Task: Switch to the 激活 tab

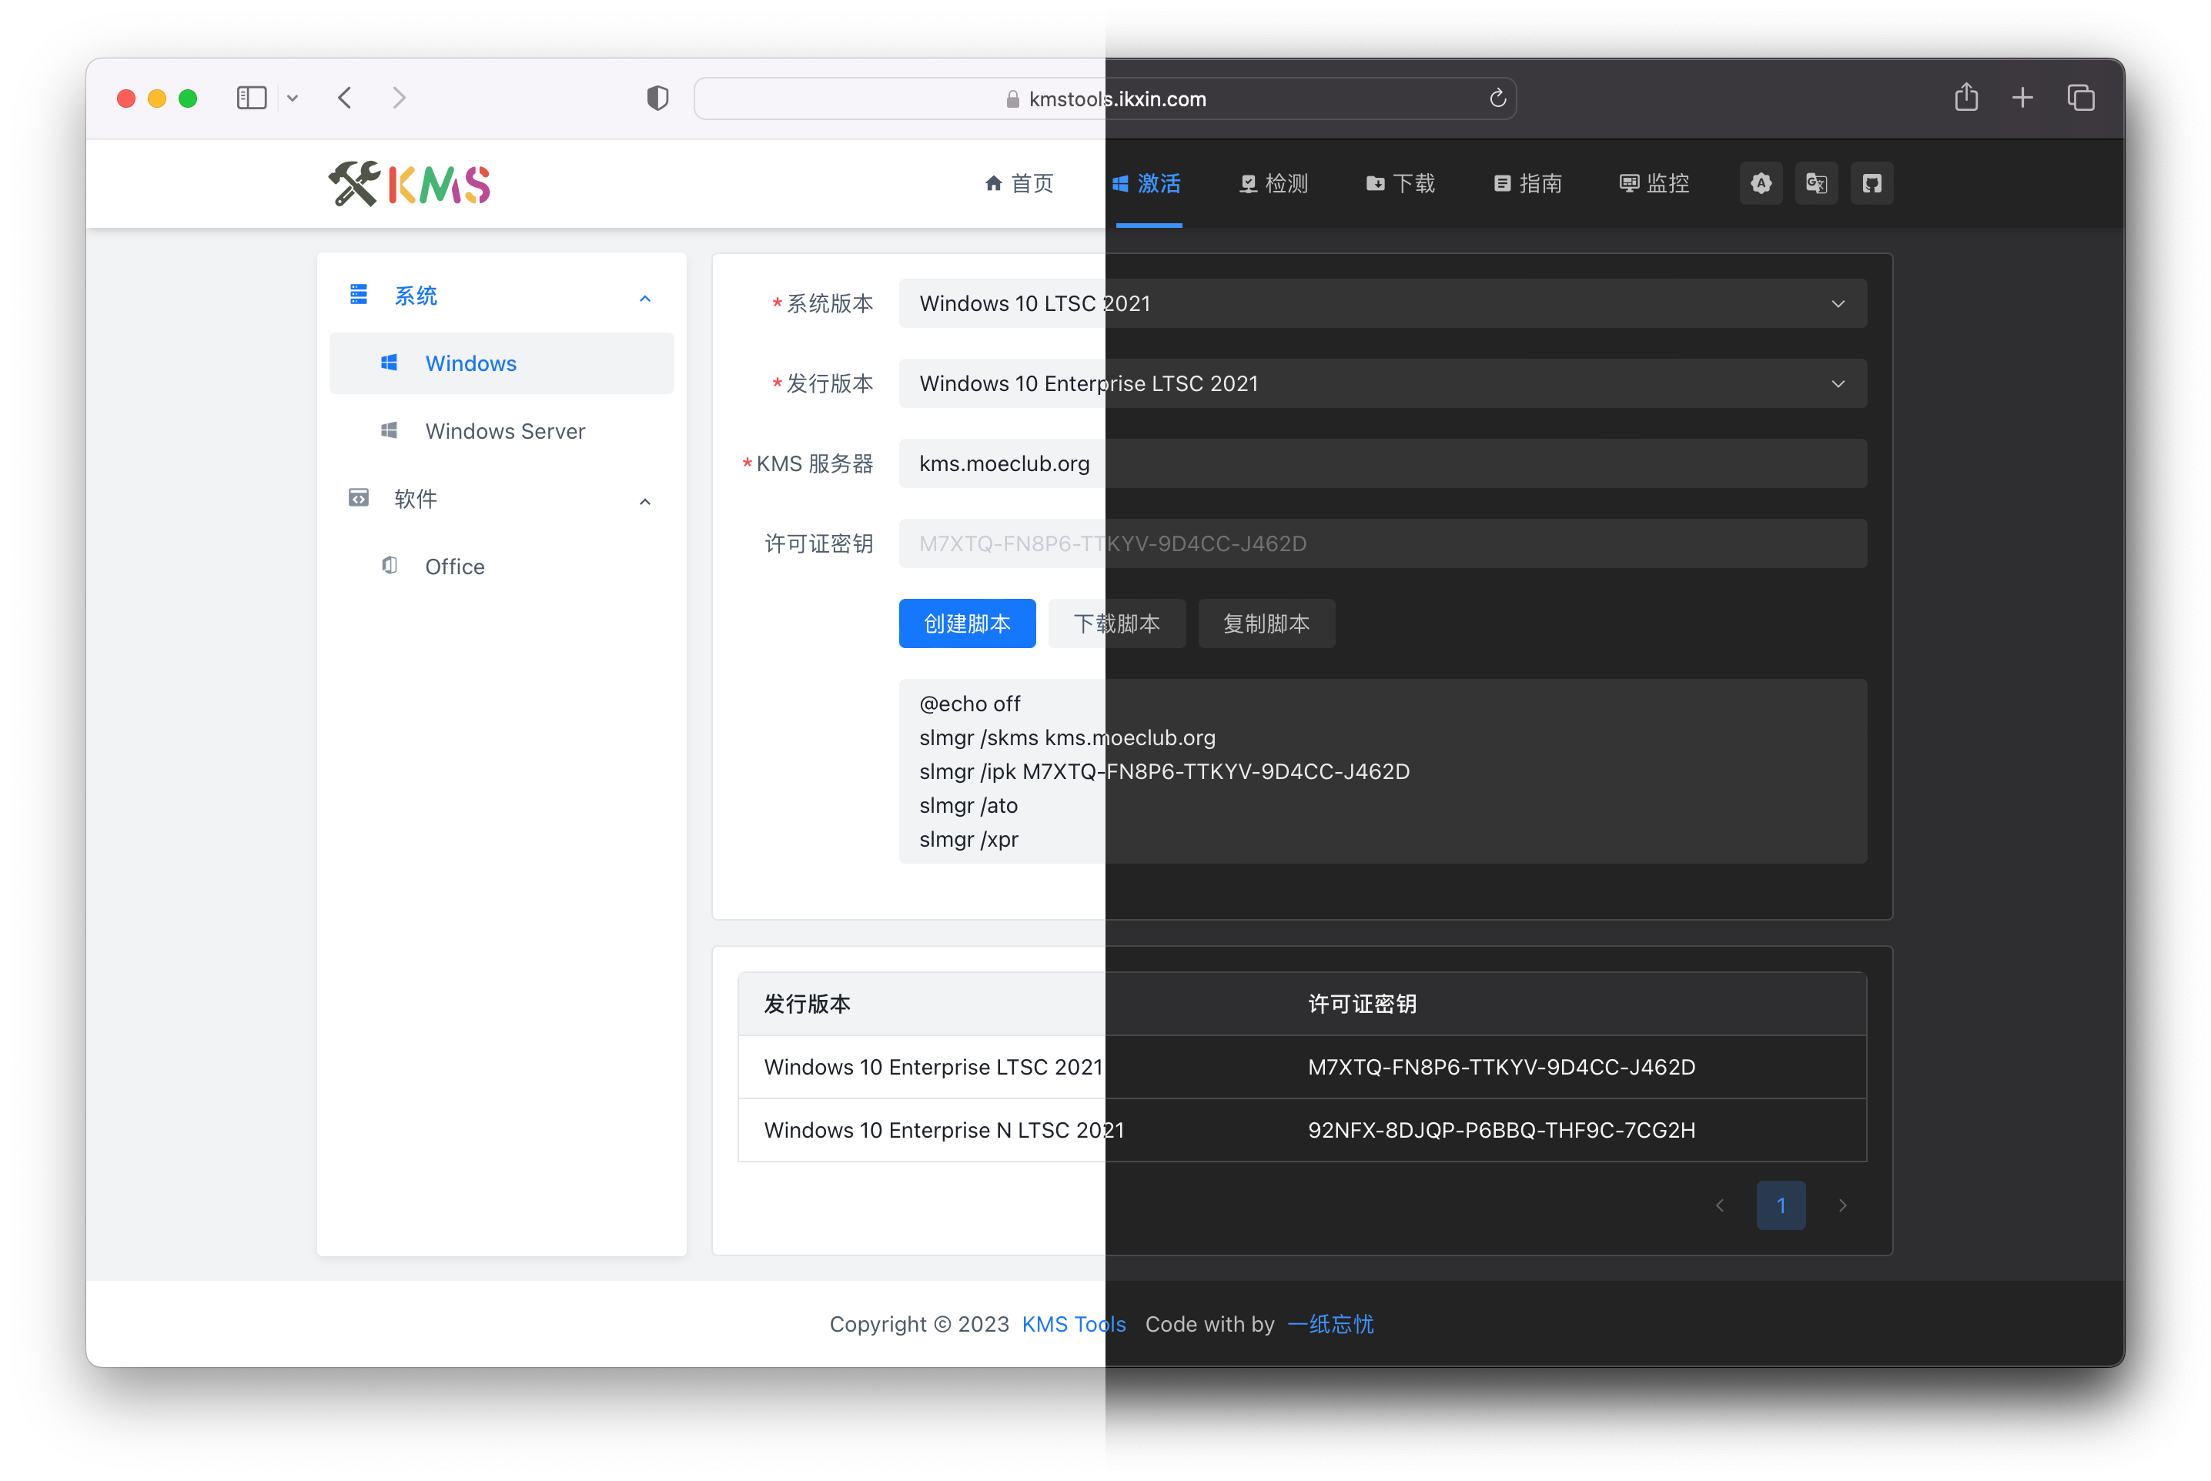Action: click(1148, 183)
